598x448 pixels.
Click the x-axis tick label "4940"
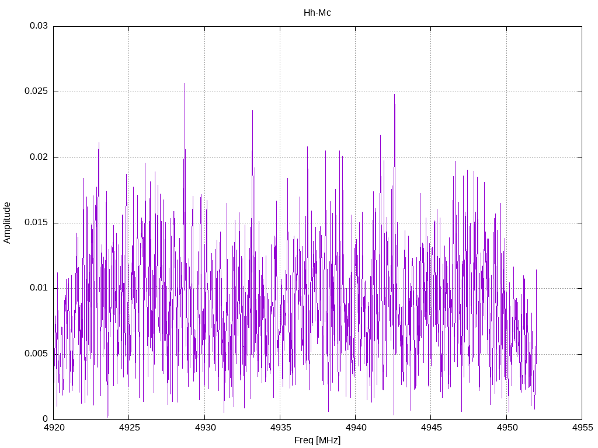click(356, 428)
